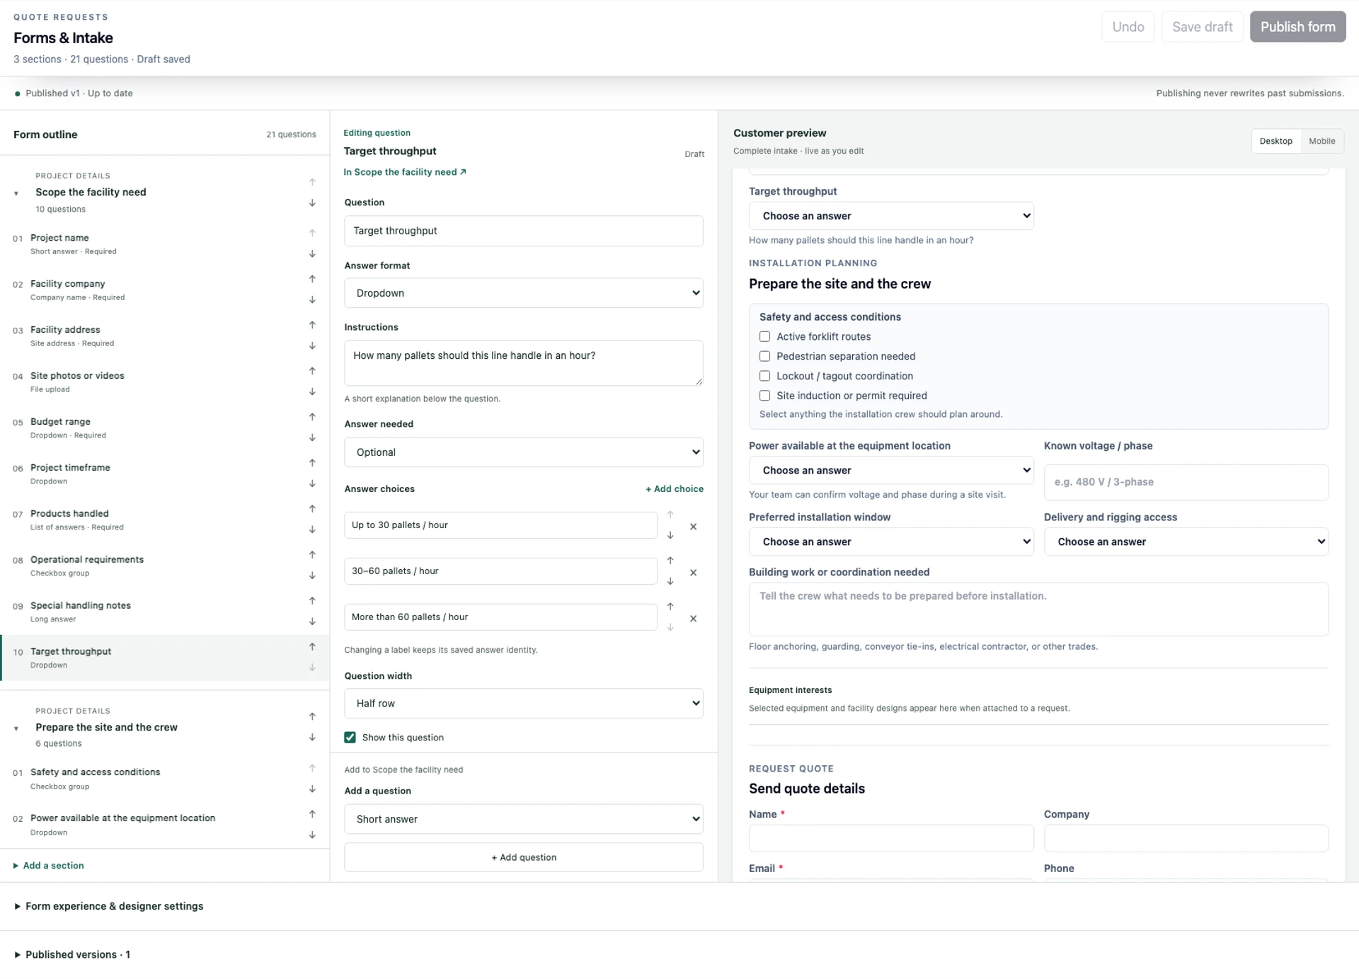Move 'Up to 30 pallets' choice down
This screenshot has width=1359, height=979.
[670, 536]
